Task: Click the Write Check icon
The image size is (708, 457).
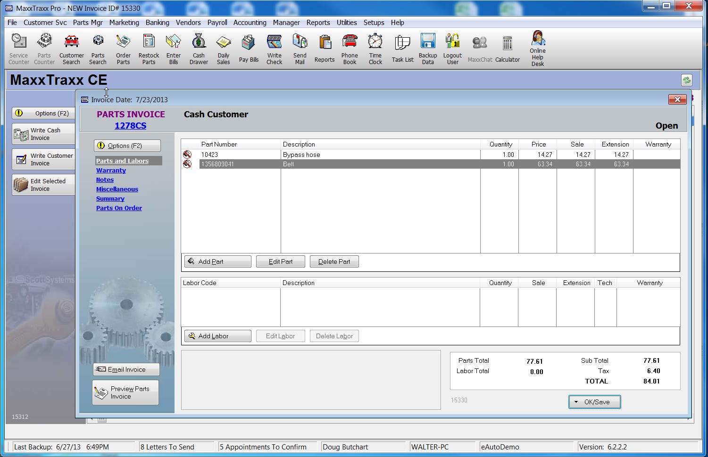Action: 274,49
